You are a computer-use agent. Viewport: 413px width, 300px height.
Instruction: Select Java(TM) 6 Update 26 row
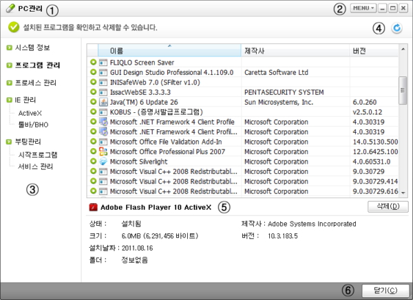pos(242,102)
